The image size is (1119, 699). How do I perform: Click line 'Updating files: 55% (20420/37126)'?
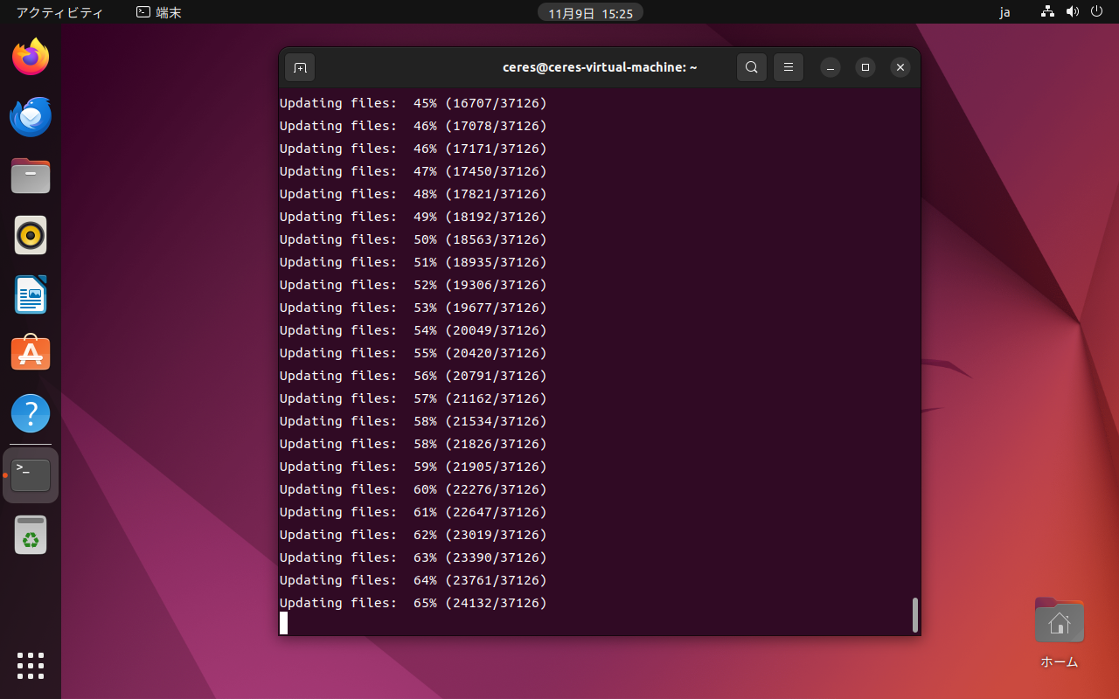pos(414,353)
